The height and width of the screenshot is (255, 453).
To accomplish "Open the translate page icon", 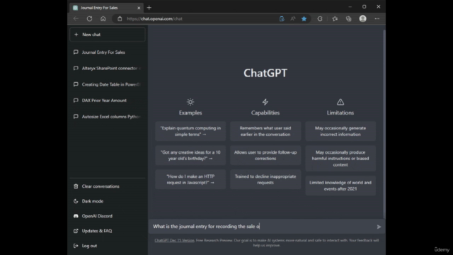I will pos(282,19).
